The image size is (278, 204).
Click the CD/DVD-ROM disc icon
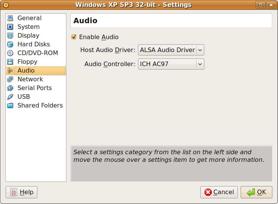pyautogui.click(x=10, y=53)
